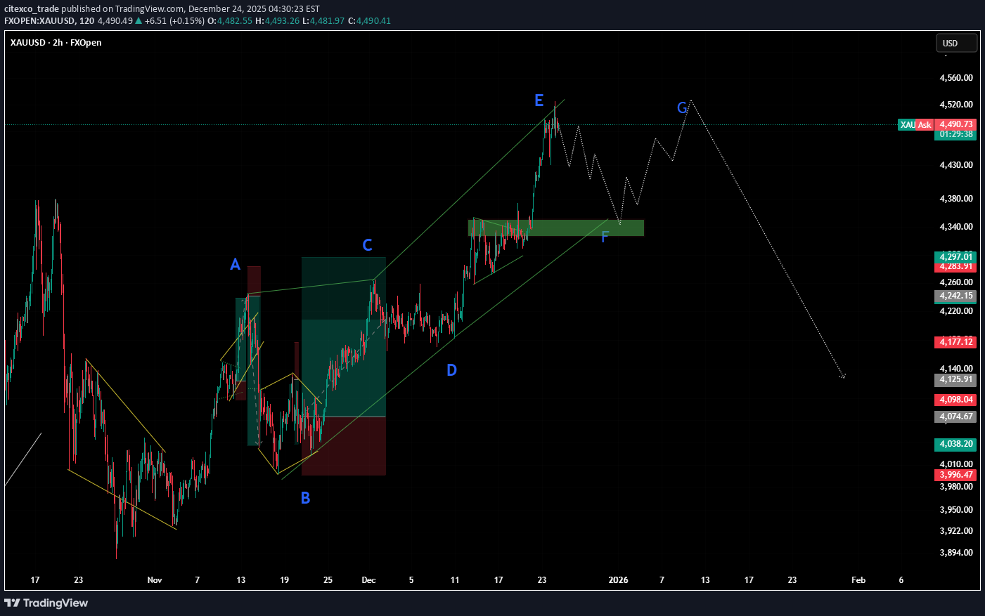
Task: Select the XAUUSD · 2h · FXOpen chart title
Action: click(x=56, y=43)
